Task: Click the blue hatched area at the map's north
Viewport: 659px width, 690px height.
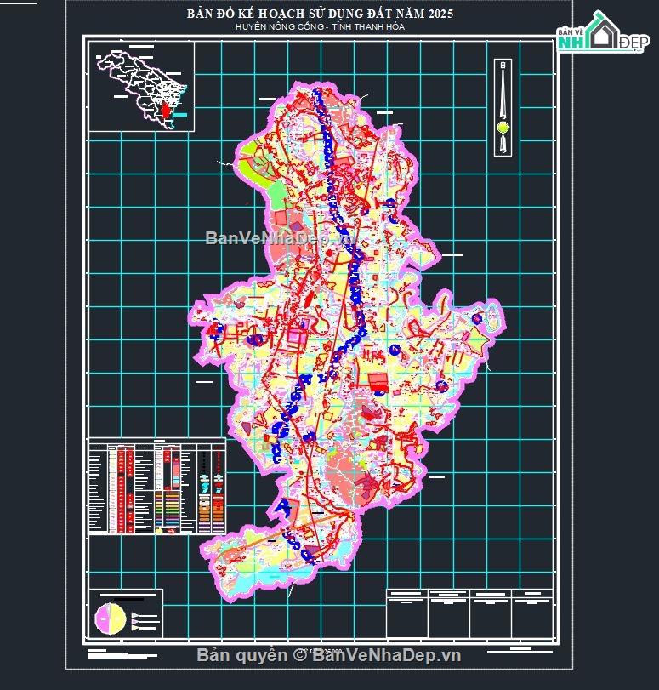Action: pyautogui.click(x=321, y=111)
